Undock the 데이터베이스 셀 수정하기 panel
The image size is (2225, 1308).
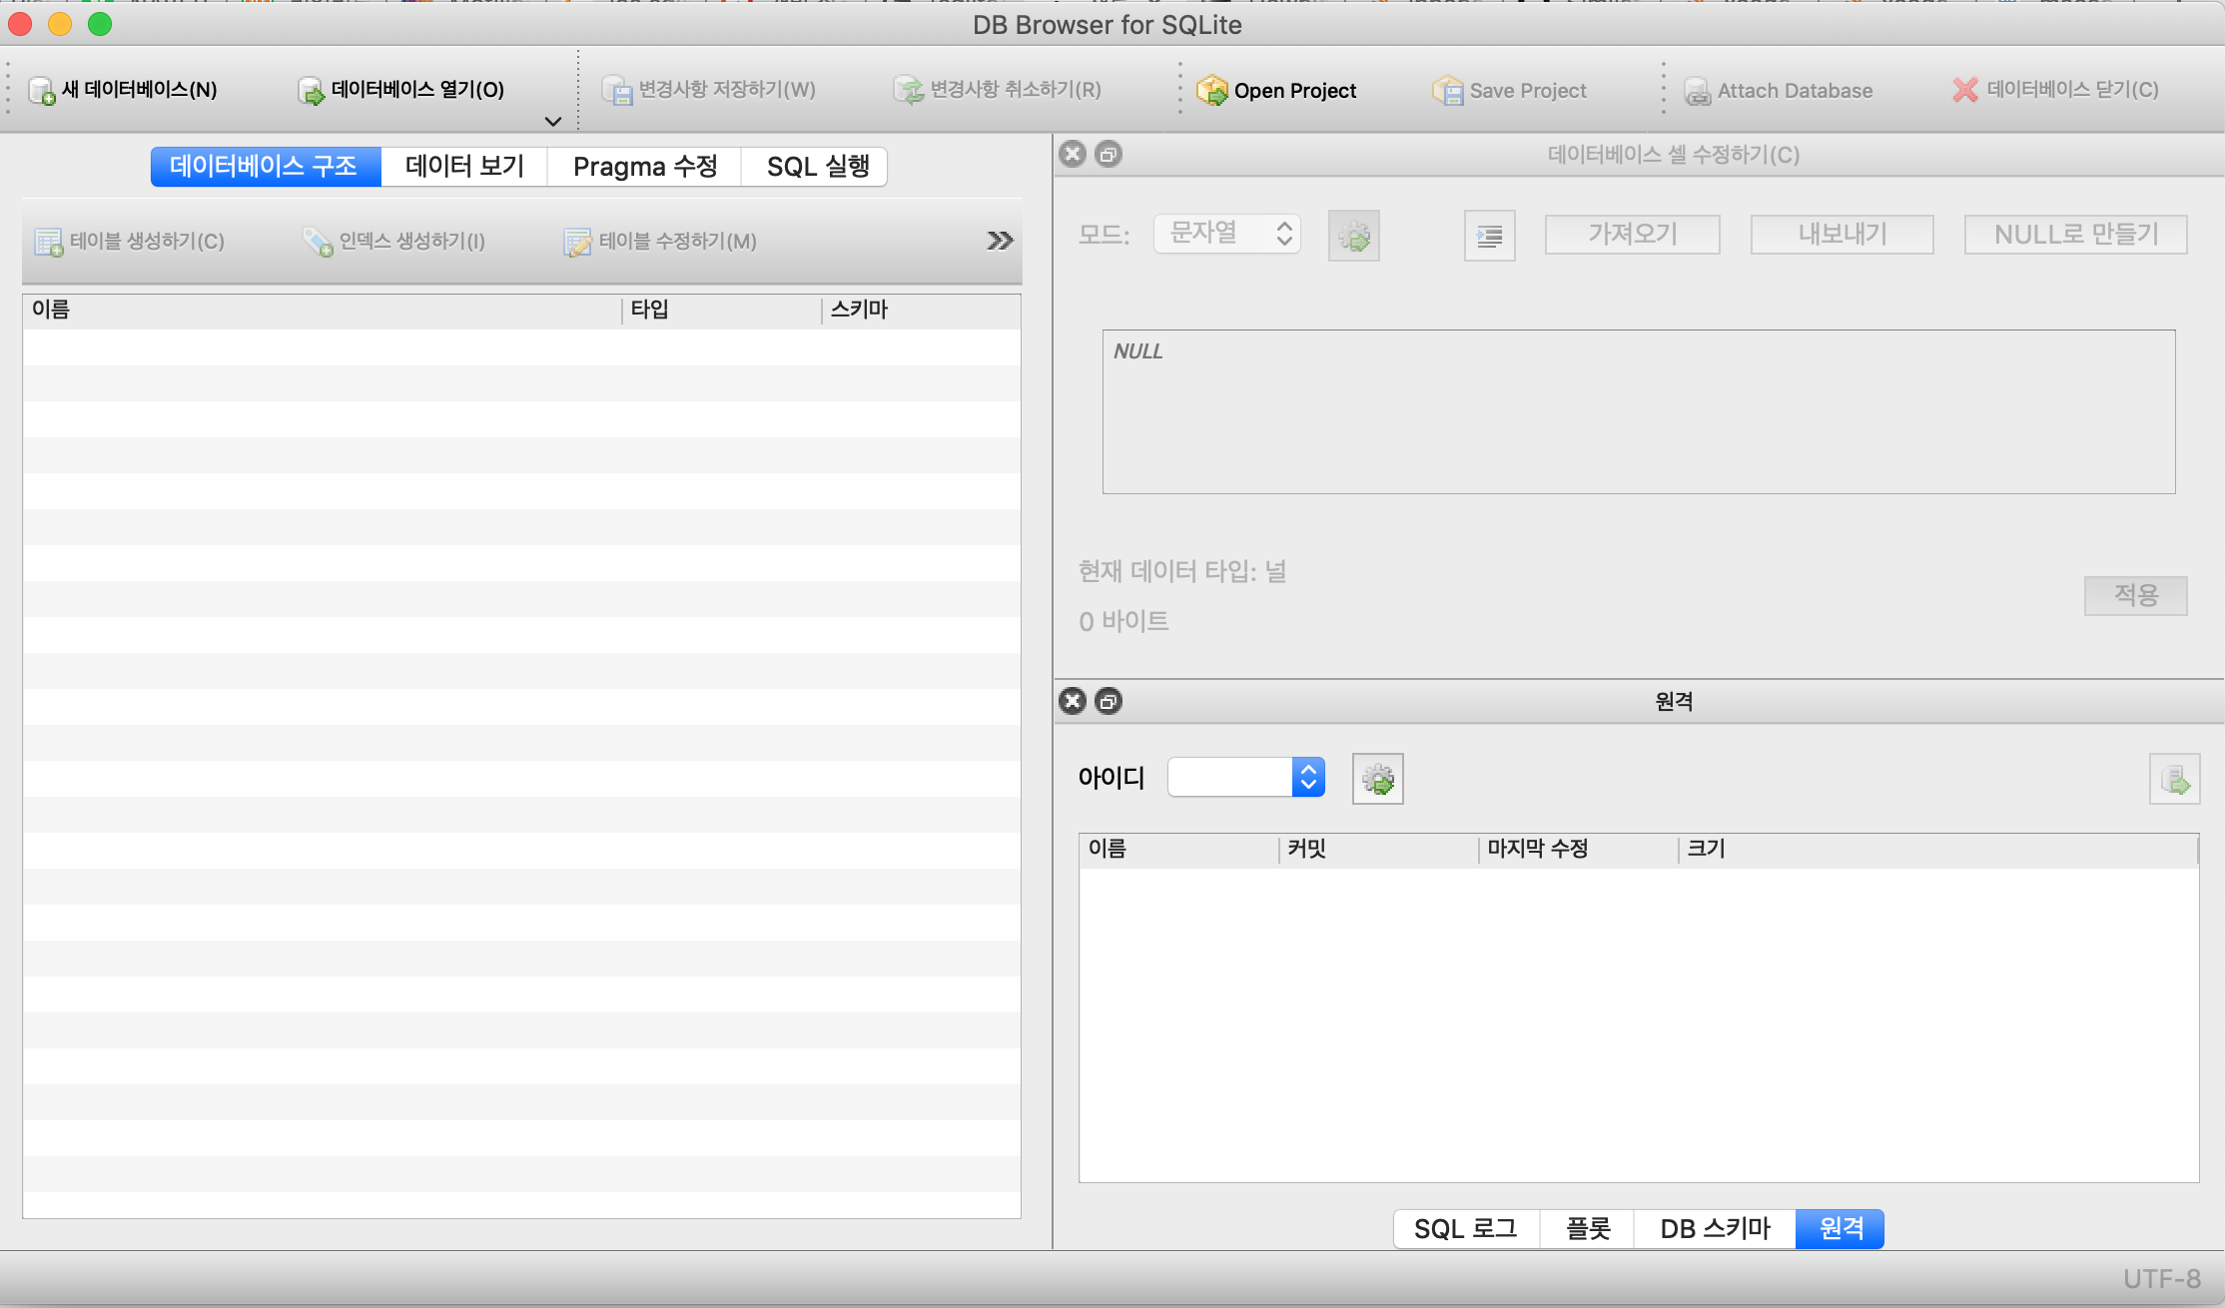pyautogui.click(x=1109, y=154)
